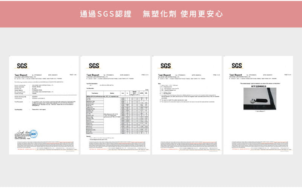Click the banner heading 通過SGS認證
302x193 pixels.
[x=106, y=14]
